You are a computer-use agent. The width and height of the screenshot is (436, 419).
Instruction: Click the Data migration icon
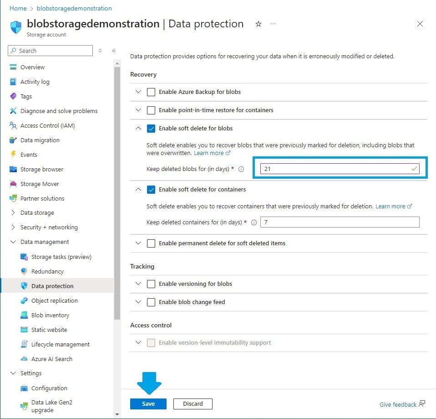coord(13,140)
